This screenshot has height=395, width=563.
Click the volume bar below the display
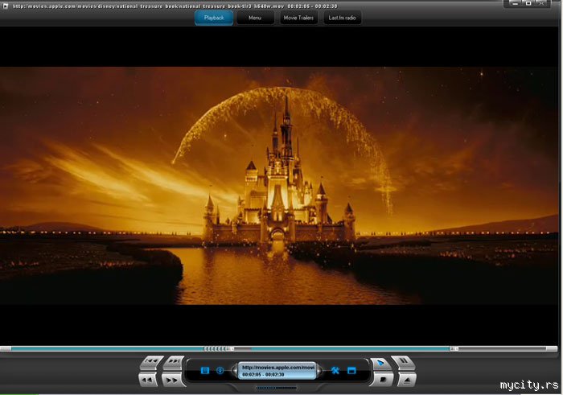[276, 388]
